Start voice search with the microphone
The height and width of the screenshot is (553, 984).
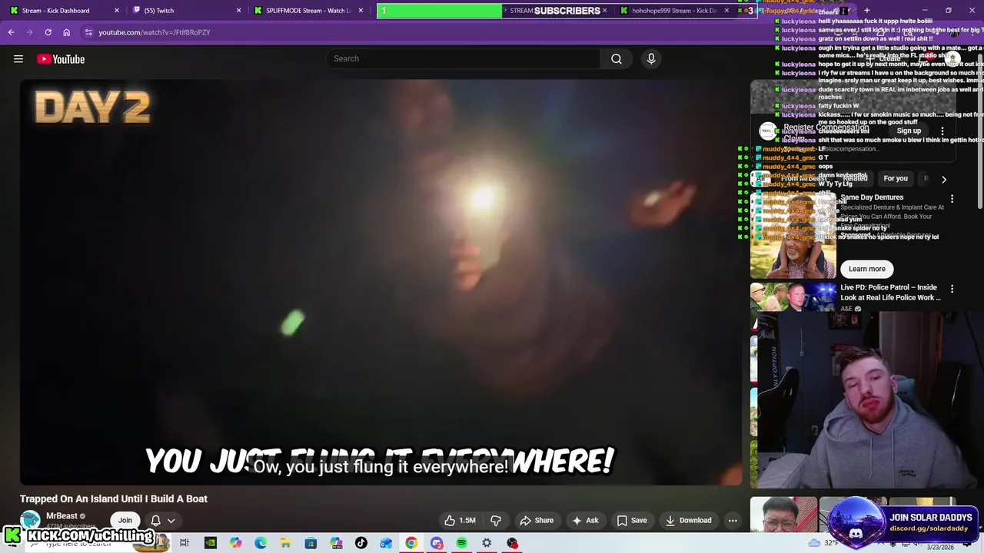(x=651, y=59)
